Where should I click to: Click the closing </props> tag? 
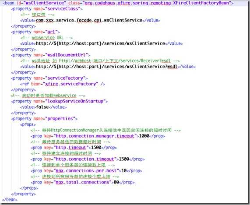(29, 188)
